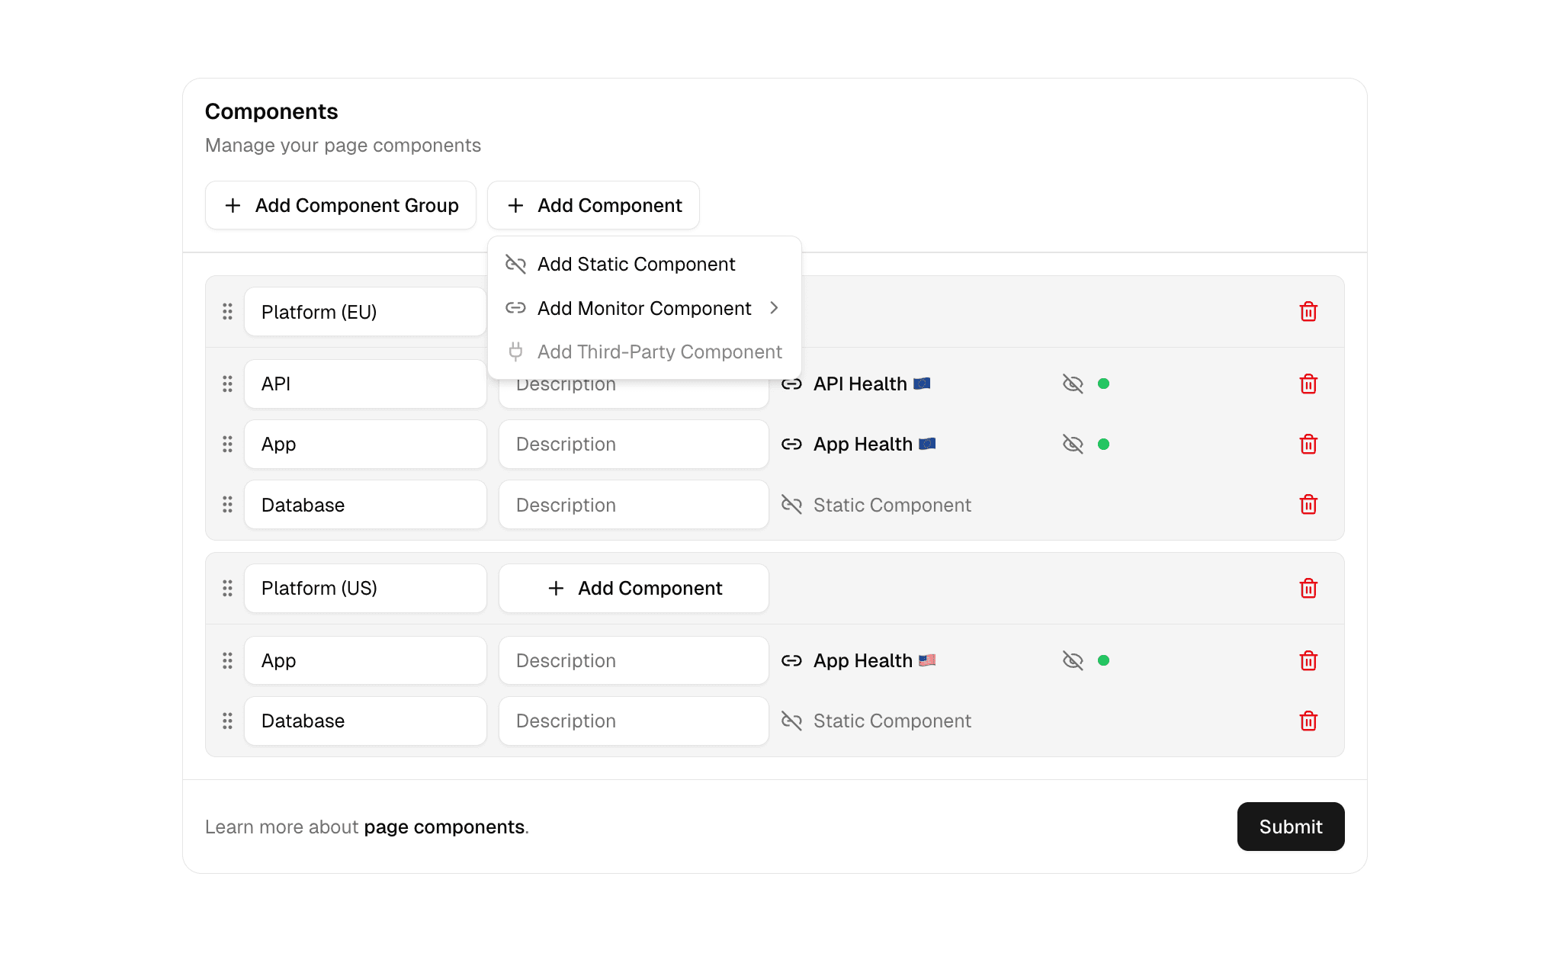Remove the API component using its trash icon

[x=1309, y=384]
